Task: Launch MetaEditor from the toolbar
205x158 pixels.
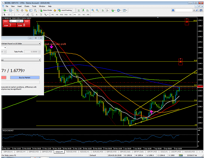Action: pyautogui.click(x=55, y=10)
